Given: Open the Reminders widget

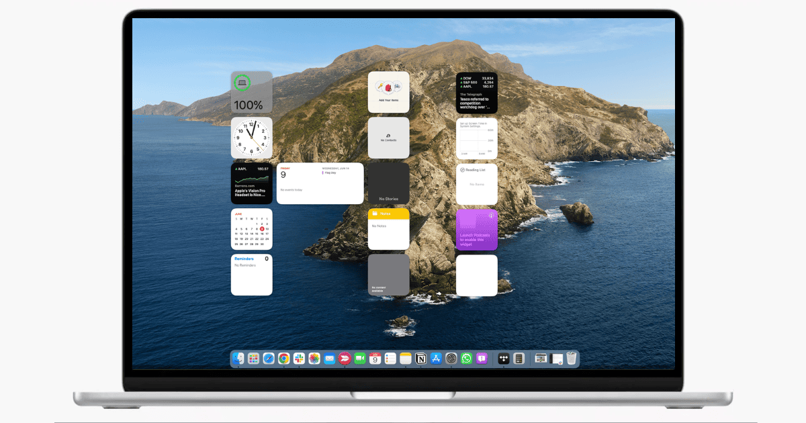Looking at the screenshot, I should click(x=252, y=275).
